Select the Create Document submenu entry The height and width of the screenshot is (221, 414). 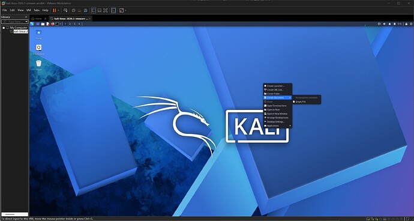click(x=277, y=97)
